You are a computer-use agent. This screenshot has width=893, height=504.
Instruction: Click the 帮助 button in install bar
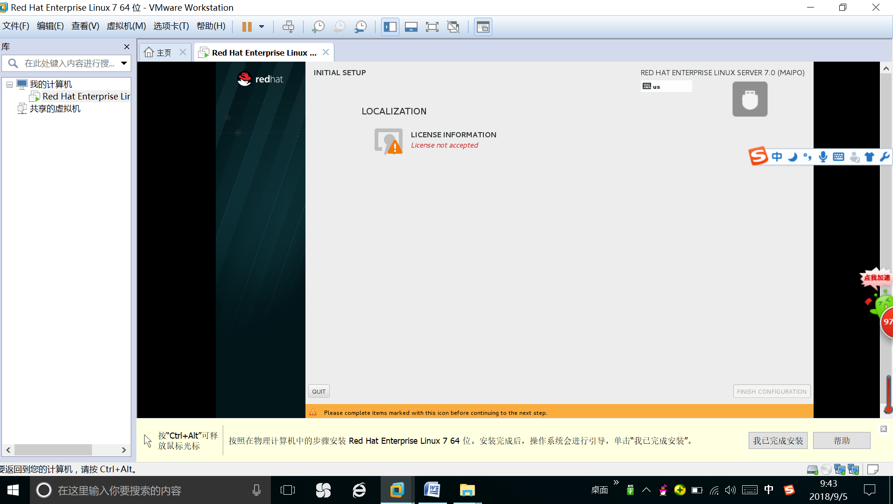pyautogui.click(x=842, y=440)
